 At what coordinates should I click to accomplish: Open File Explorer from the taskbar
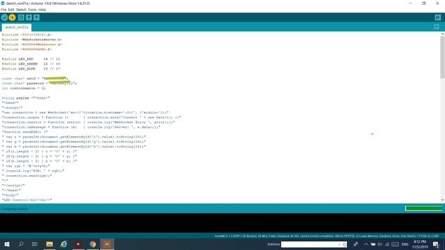(49, 244)
